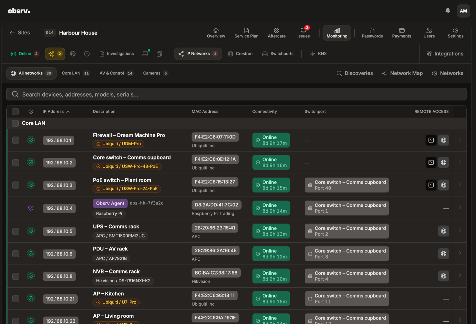Click the device icon with green dot
Screen dimensions: 476x324
pos(145,54)
